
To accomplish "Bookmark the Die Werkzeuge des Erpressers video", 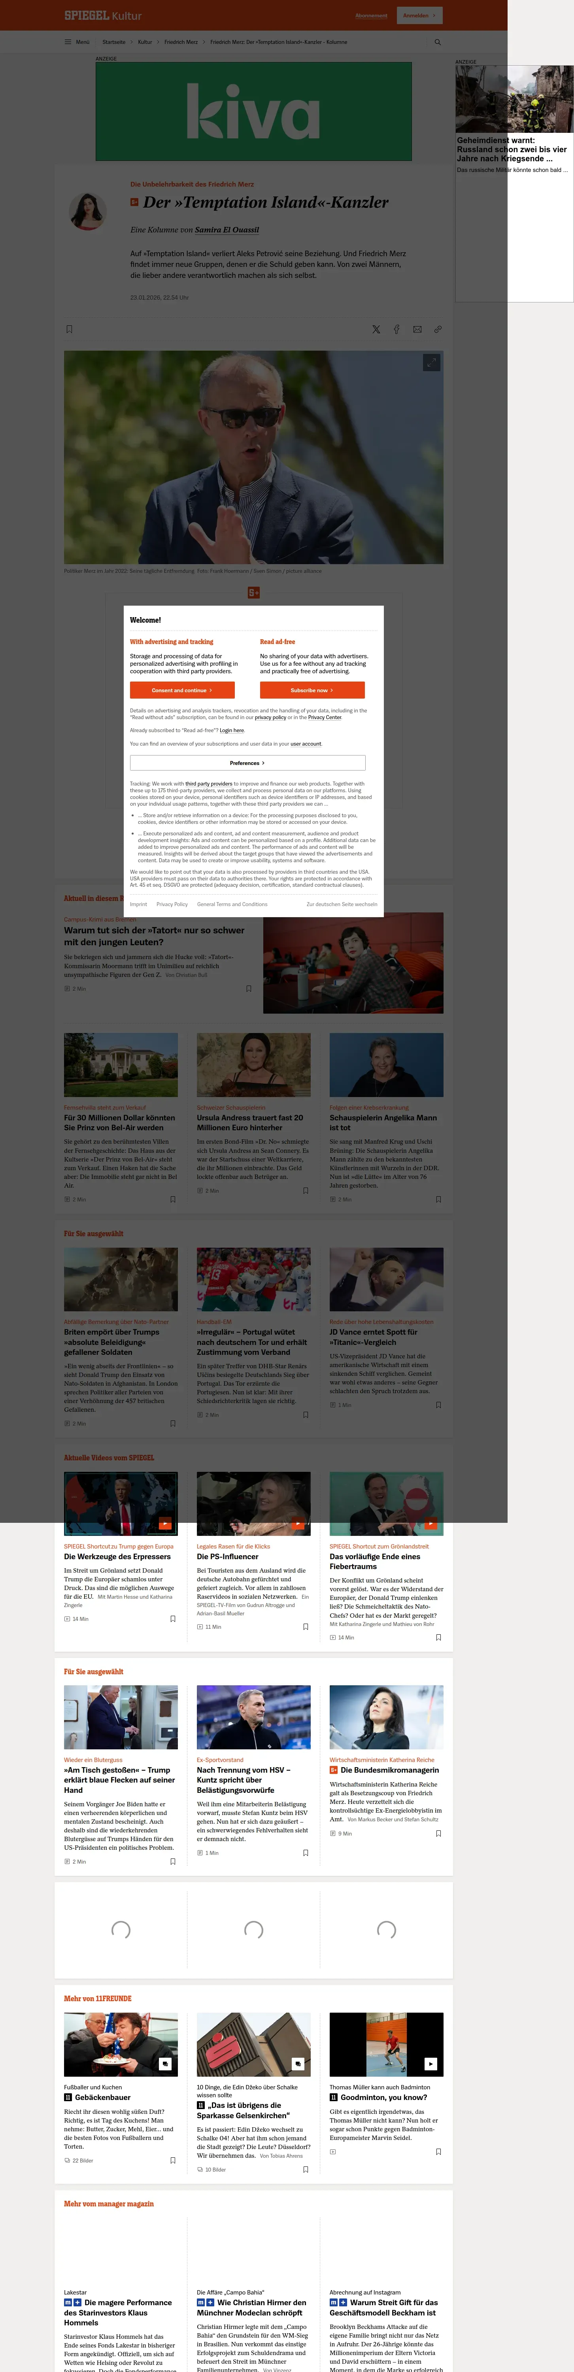I will 172,1619.
